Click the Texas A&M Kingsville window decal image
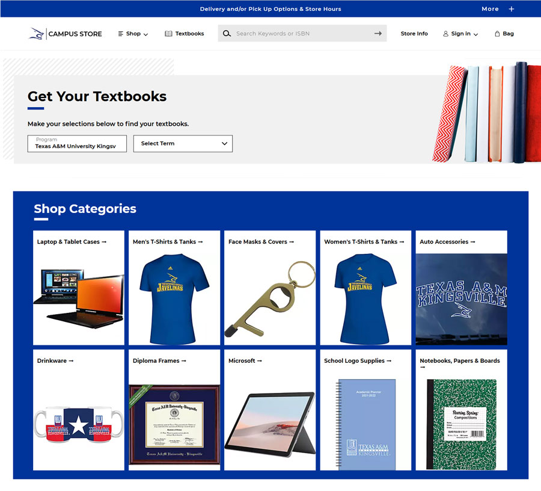 click(x=461, y=299)
